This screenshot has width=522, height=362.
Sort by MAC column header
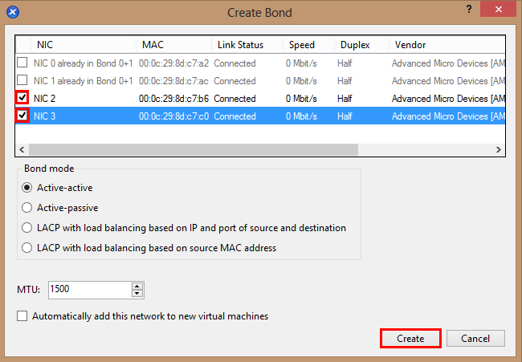pyautogui.click(x=173, y=45)
